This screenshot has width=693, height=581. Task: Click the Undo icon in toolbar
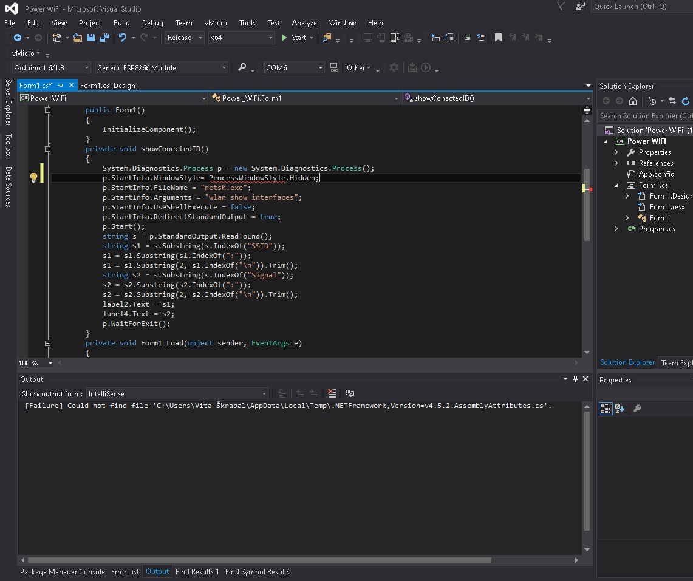(123, 38)
